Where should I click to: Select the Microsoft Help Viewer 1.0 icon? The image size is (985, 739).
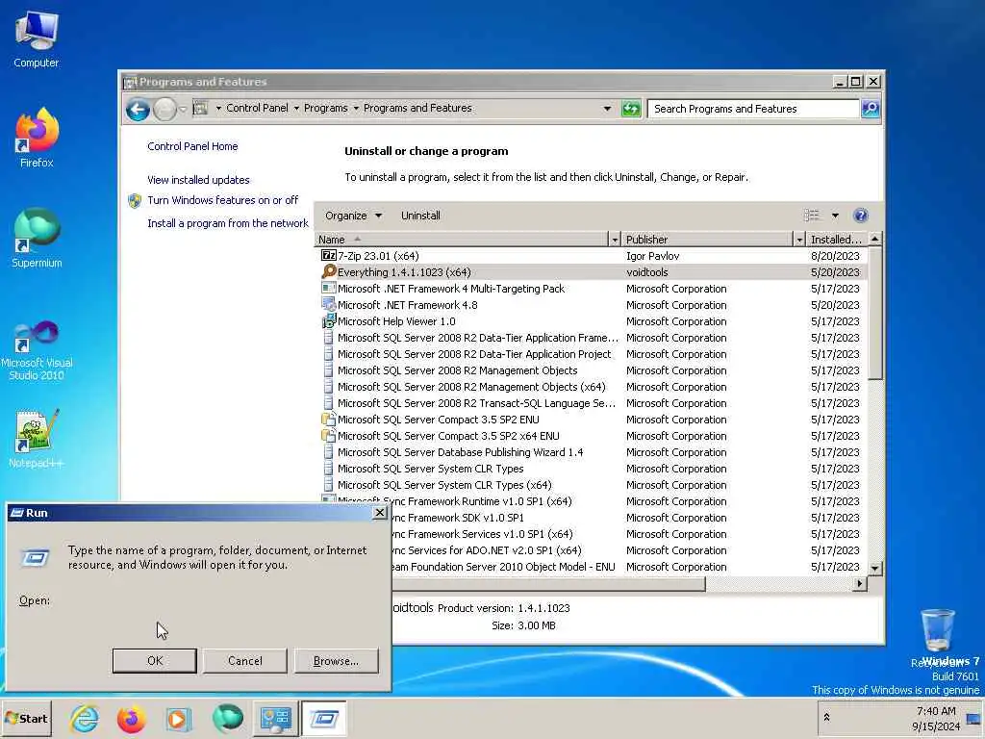coord(329,321)
